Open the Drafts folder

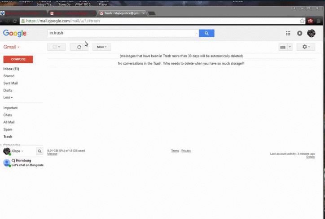(8, 90)
